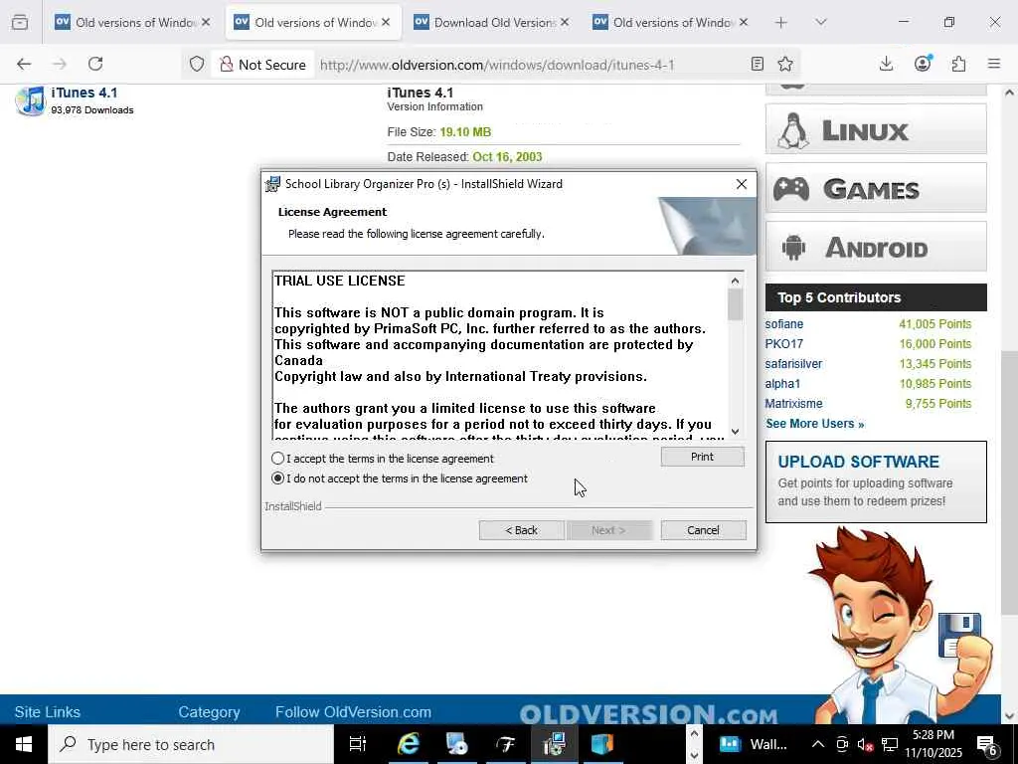
Task: Open the tracking protection shield icon
Action: [x=197, y=64]
